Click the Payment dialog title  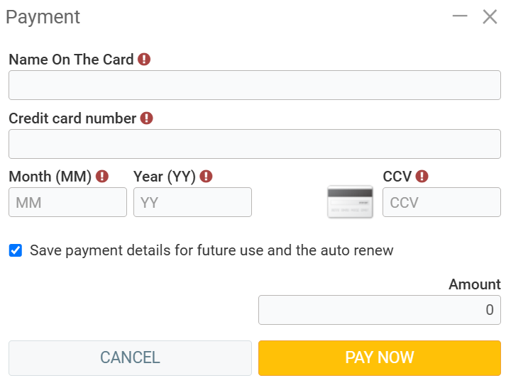43,17
